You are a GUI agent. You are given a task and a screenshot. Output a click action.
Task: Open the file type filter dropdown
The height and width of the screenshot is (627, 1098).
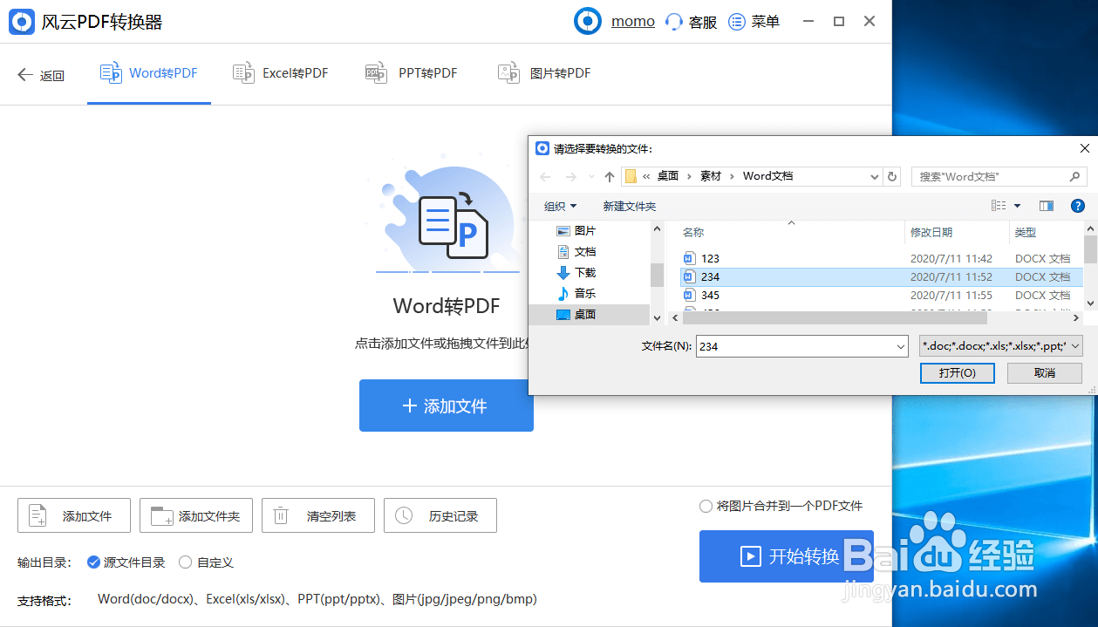1073,346
